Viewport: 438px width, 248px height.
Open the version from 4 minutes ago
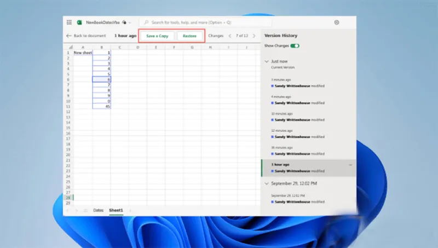308,100
